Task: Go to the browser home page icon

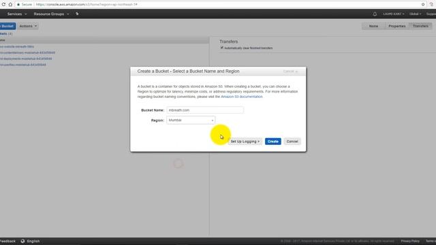Action: [x=11, y=5]
